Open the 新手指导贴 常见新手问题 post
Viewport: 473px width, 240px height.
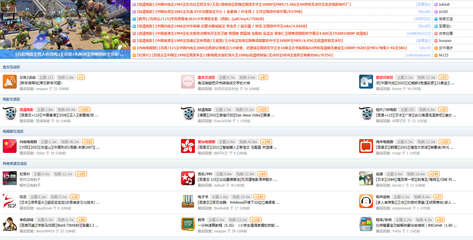click(41, 83)
